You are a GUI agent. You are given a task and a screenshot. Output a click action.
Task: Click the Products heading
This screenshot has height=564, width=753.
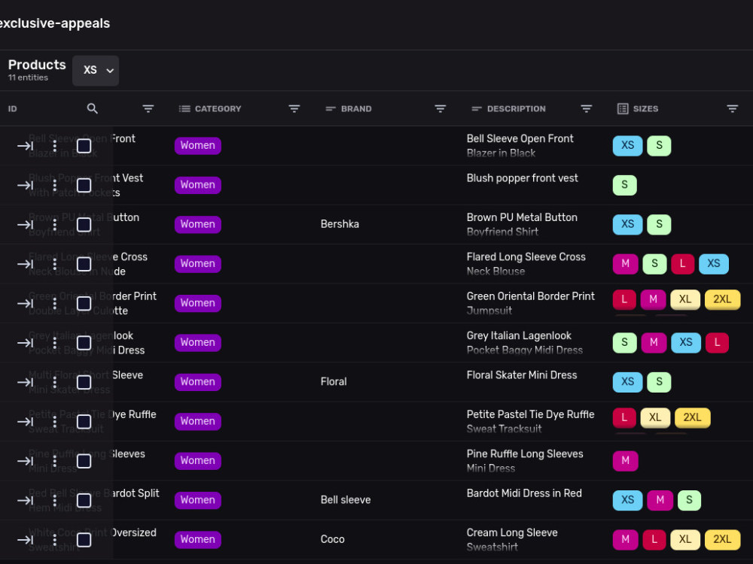point(37,65)
